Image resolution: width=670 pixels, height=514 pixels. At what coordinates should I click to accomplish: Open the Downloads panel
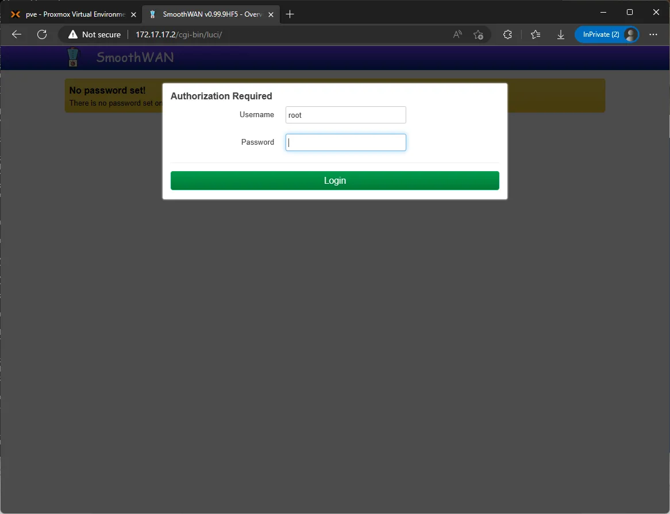pyautogui.click(x=561, y=34)
